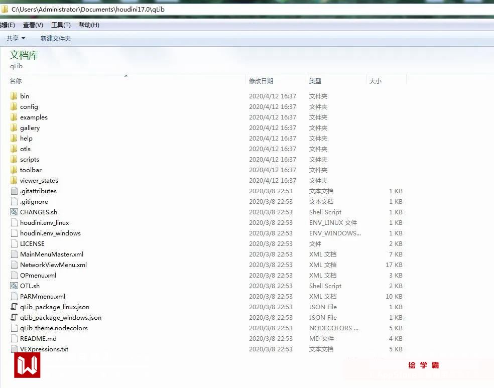
Task: Click the OPmenu.xml file icon
Action: coord(14,276)
